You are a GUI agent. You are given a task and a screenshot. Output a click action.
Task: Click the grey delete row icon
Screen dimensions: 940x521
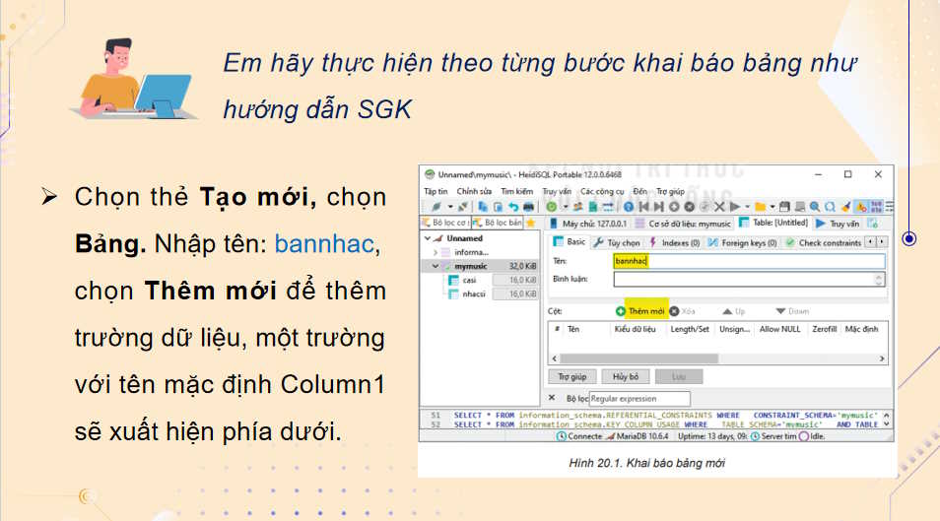(690, 207)
